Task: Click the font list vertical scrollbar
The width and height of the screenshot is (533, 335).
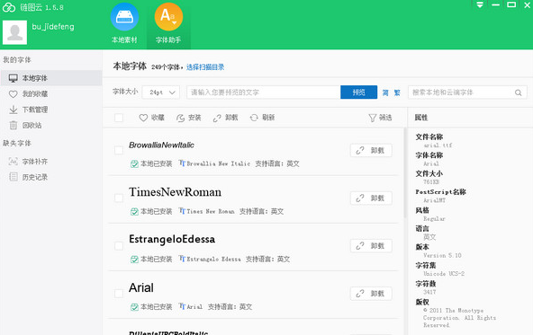Action: point(404,173)
